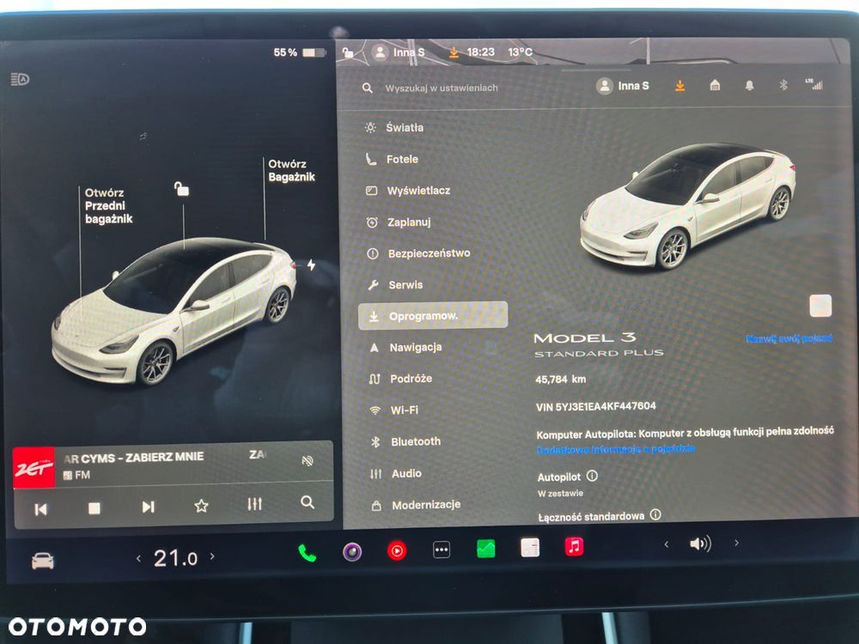The height and width of the screenshot is (644, 859).
Task: Tap Inna S profile in top status bar
Action: (x=399, y=52)
